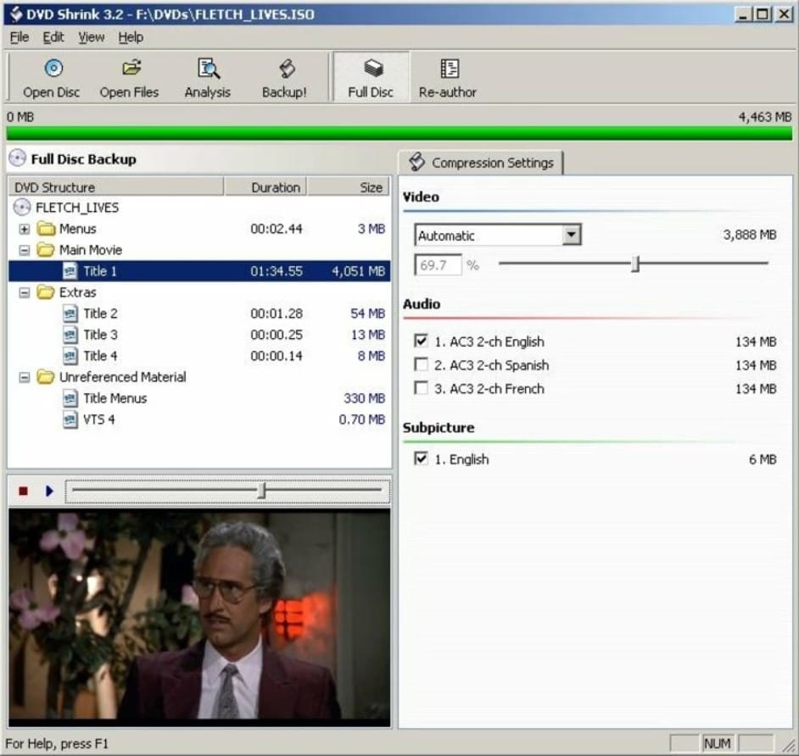Enable AC3 2-ch French audio stream
The height and width of the screenshot is (756, 799).
[x=421, y=388]
